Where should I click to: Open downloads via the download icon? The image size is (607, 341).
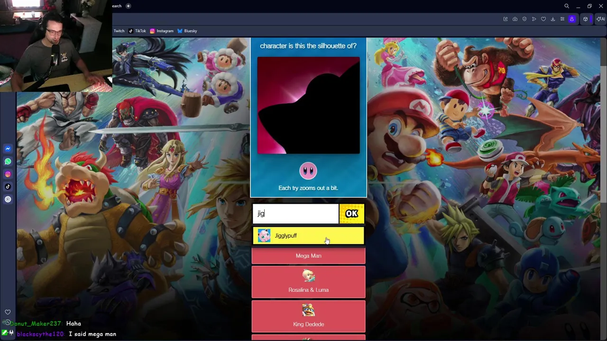pyautogui.click(x=553, y=19)
